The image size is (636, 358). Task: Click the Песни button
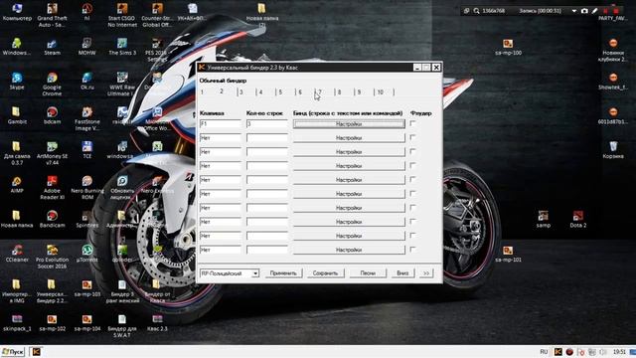pyautogui.click(x=368, y=273)
